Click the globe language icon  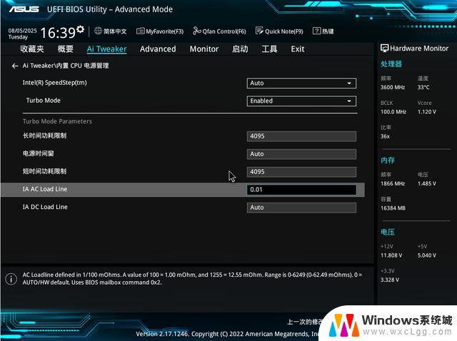pyautogui.click(x=99, y=31)
